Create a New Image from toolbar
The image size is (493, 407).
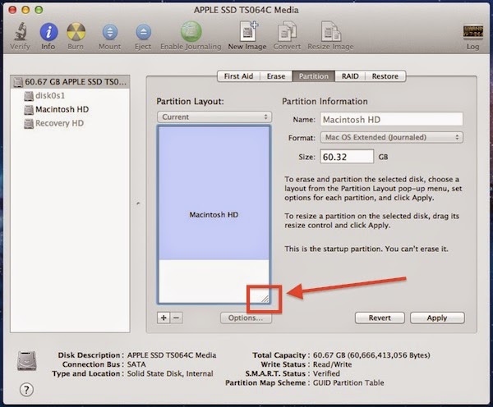248,31
